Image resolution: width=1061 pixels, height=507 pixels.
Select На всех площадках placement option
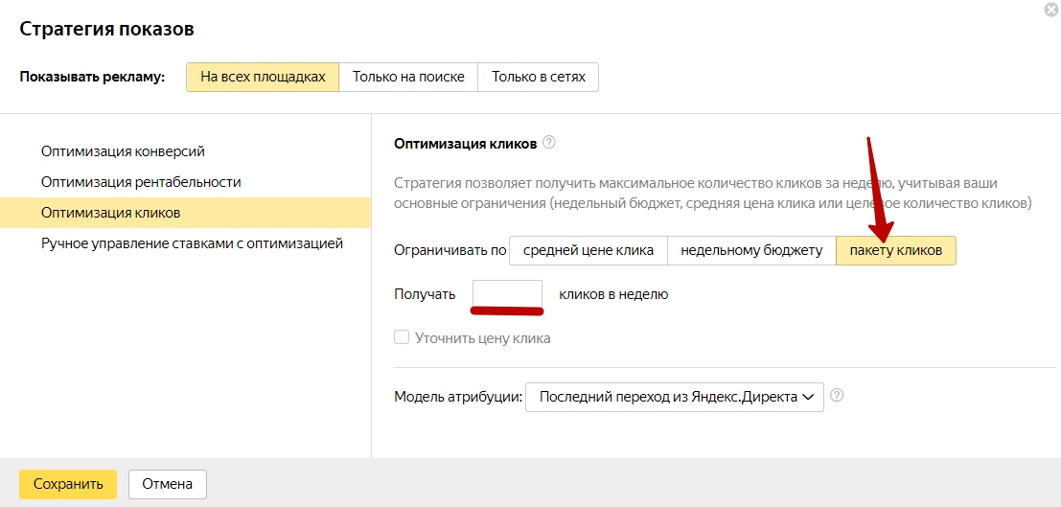[x=263, y=78]
